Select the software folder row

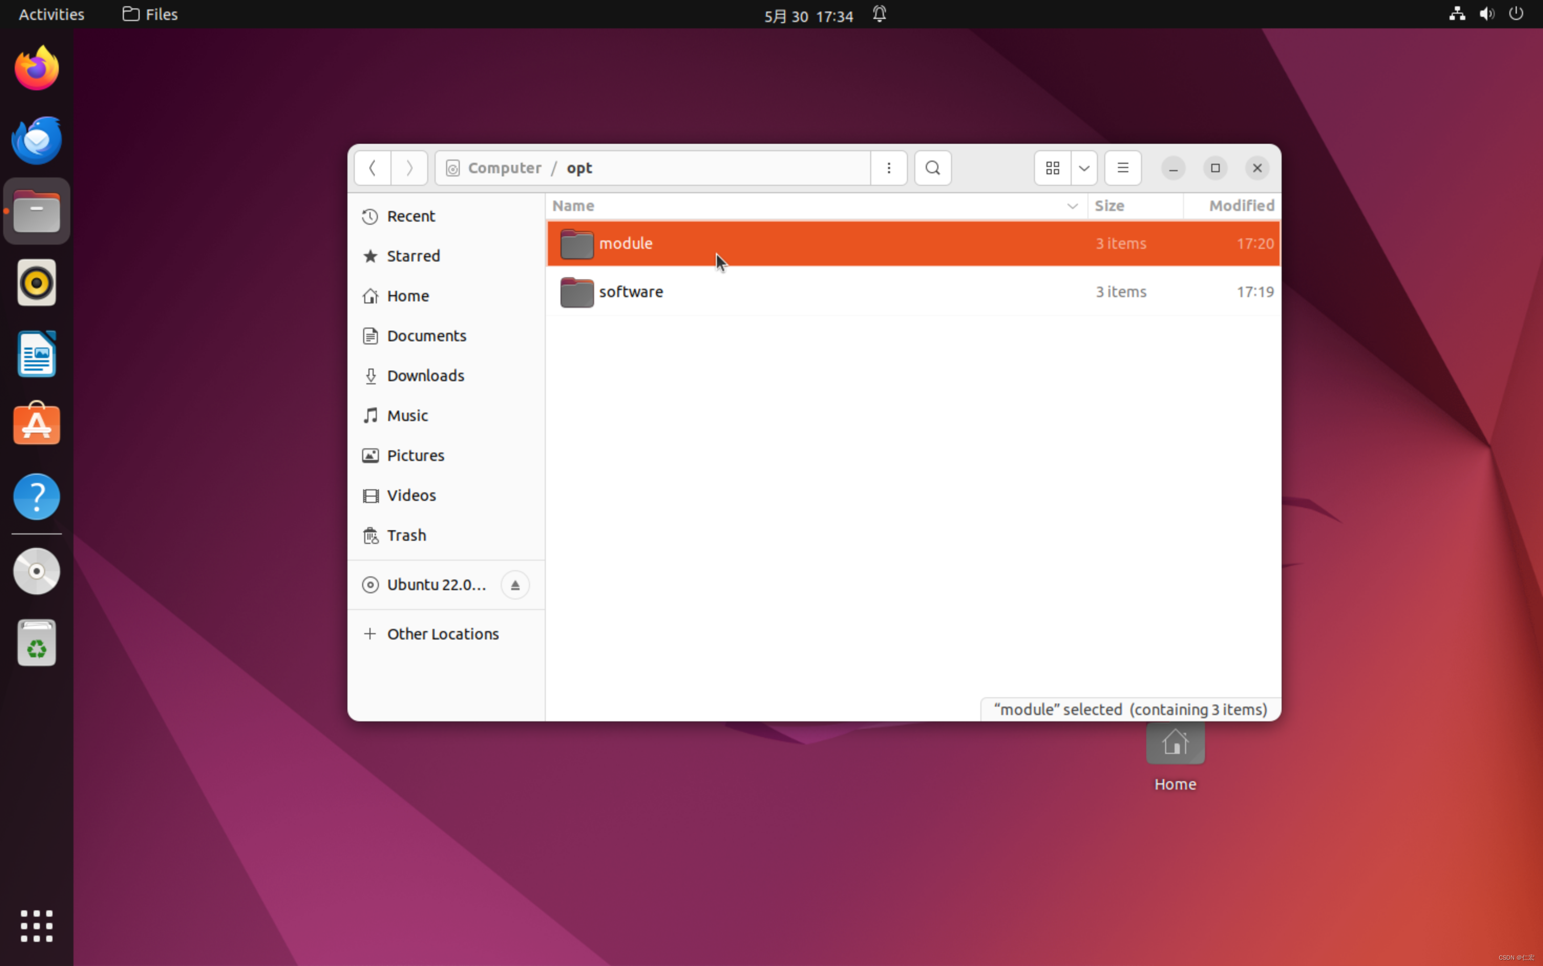[x=766, y=292]
